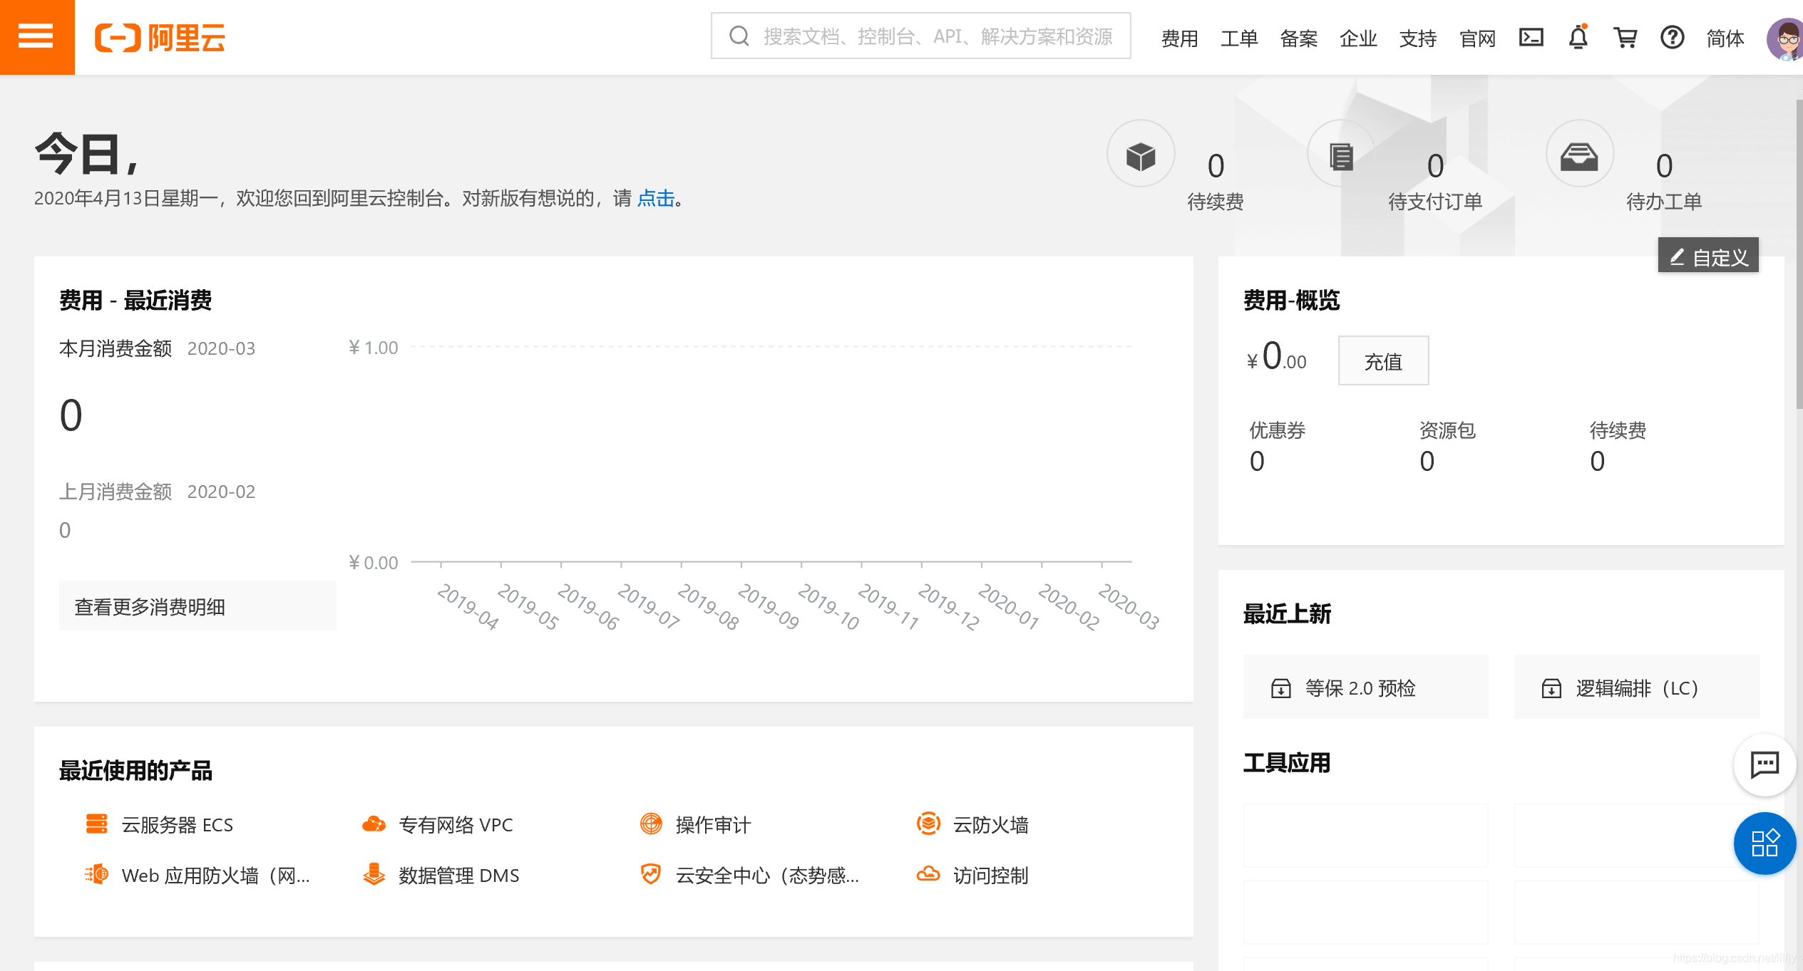Viewport: 1803px width, 971px height.
Task: Toggle the 自定义 customize dashboard button
Action: point(1710,257)
